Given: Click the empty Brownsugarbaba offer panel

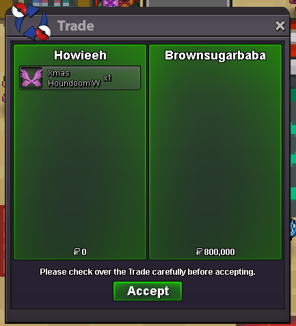Looking at the screenshot, I should (x=215, y=155).
